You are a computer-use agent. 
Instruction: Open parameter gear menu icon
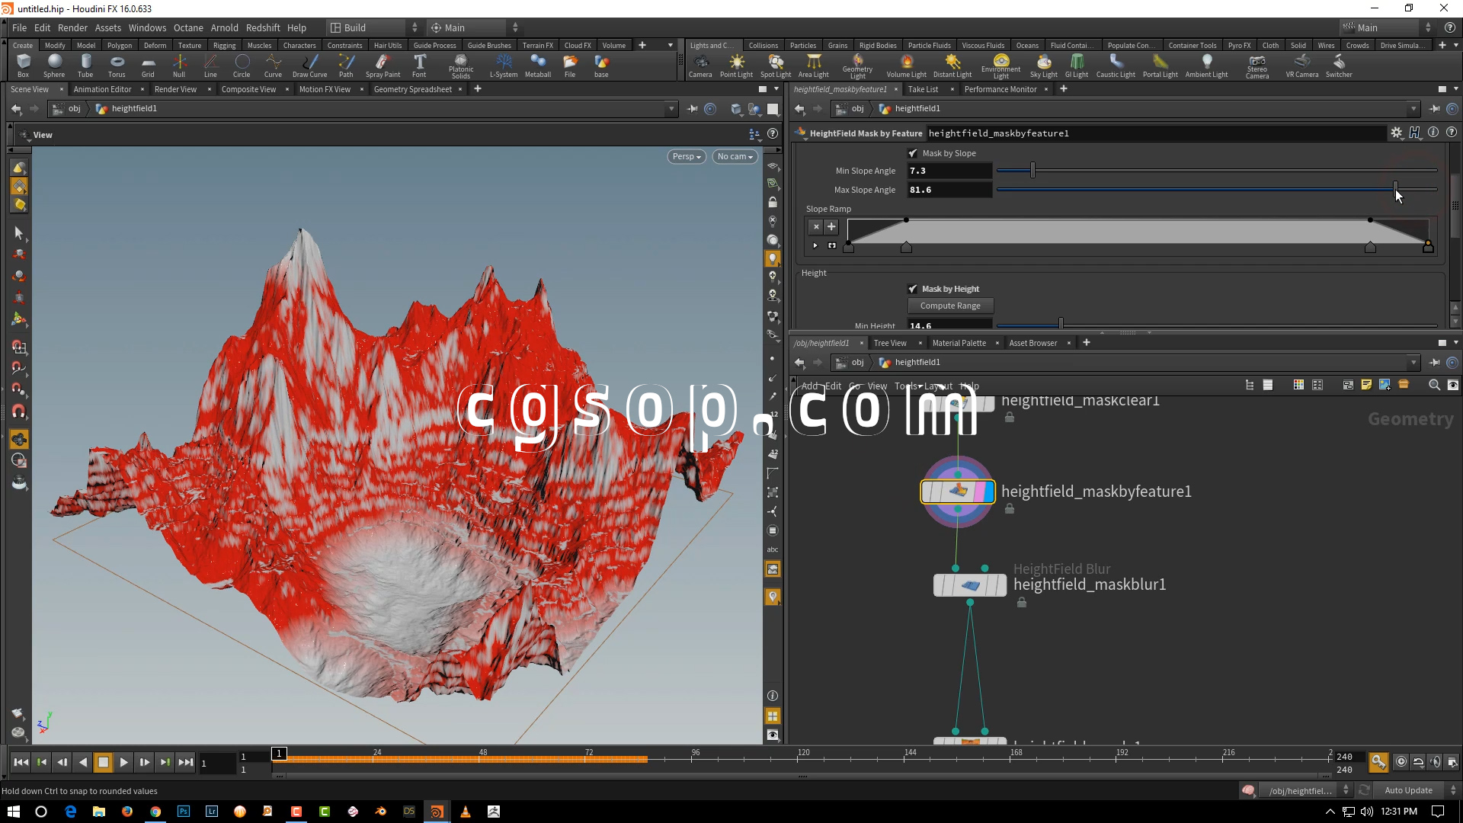pyautogui.click(x=1396, y=133)
